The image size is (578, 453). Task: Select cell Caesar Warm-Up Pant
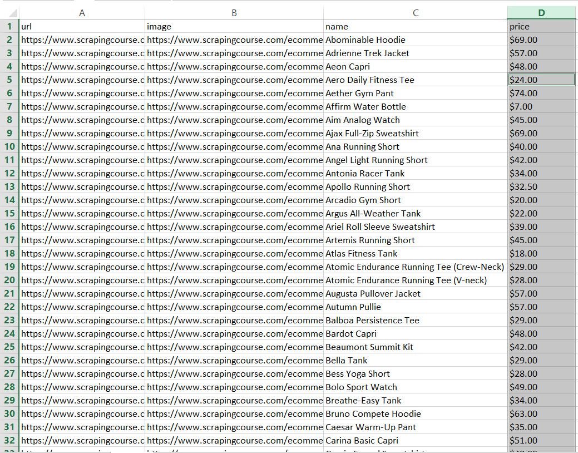pos(416,427)
